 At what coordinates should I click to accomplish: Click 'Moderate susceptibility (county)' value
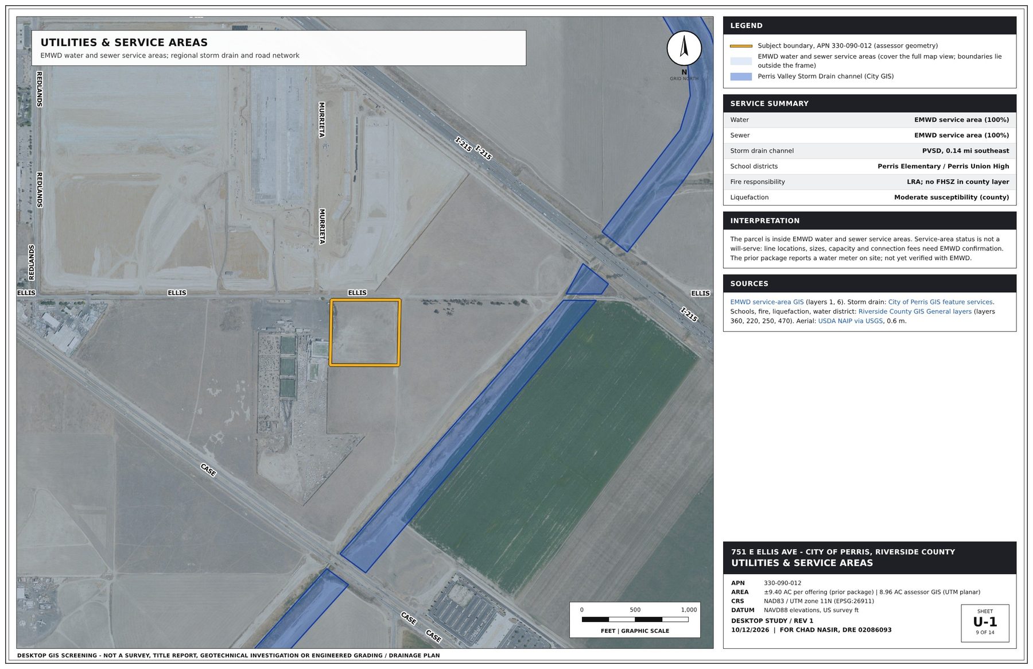(x=952, y=198)
